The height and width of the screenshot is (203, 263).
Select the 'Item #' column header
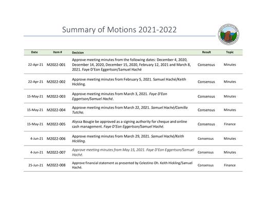coord(58,52)
